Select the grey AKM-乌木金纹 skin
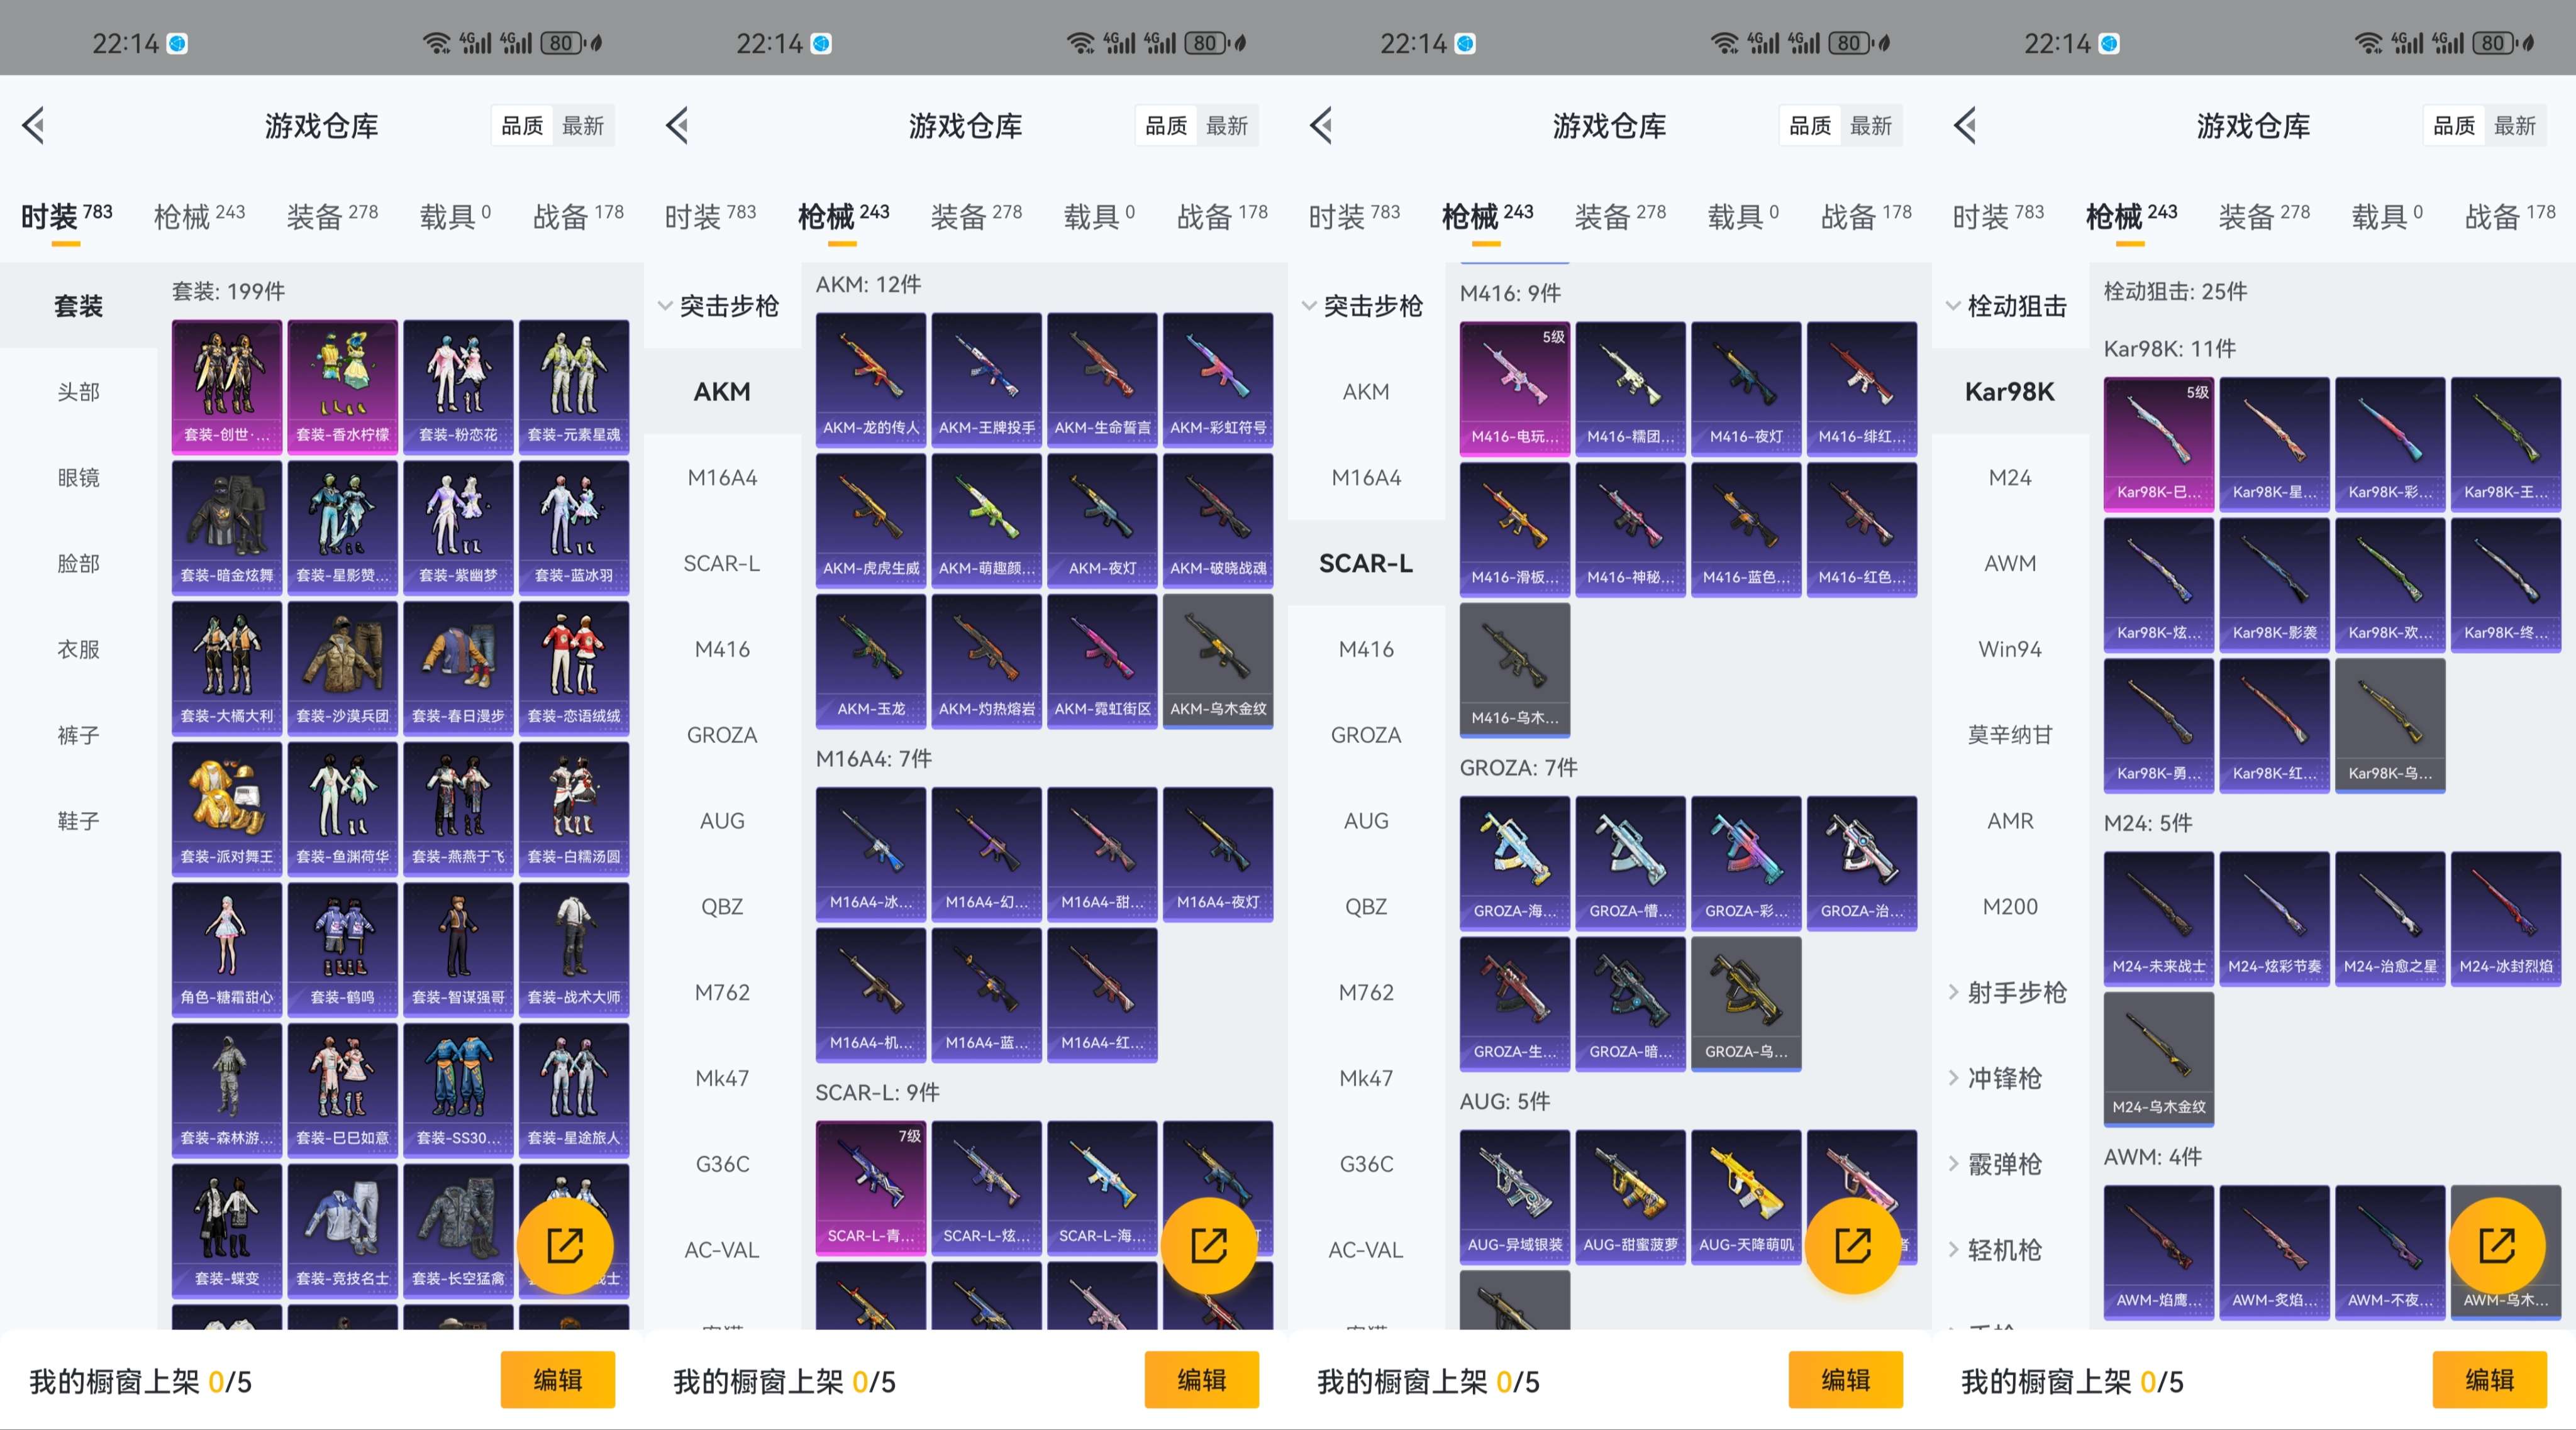This screenshot has height=1430, width=2576. 1218,661
